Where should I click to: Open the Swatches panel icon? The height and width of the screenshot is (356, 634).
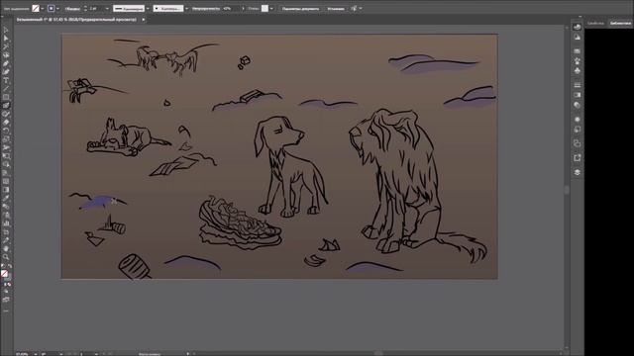tap(577, 51)
